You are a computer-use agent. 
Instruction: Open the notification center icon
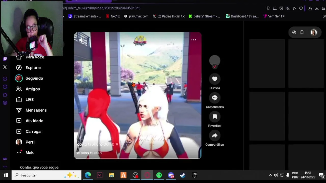(321, 175)
